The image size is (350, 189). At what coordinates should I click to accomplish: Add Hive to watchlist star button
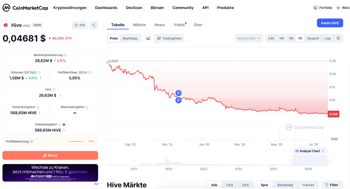80,25
